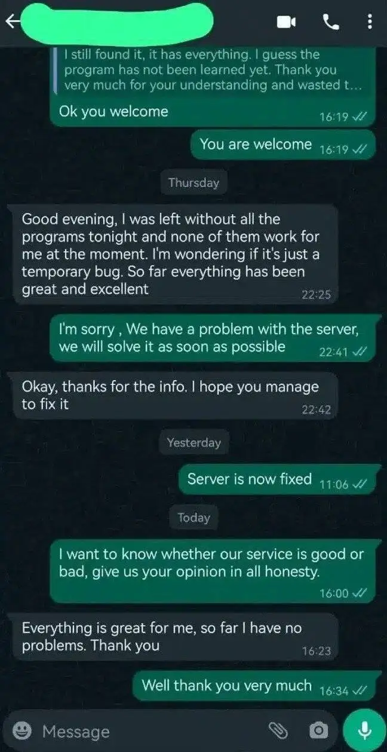Go back using the arrow icon
Screen dimensions: 387x752
13,22
